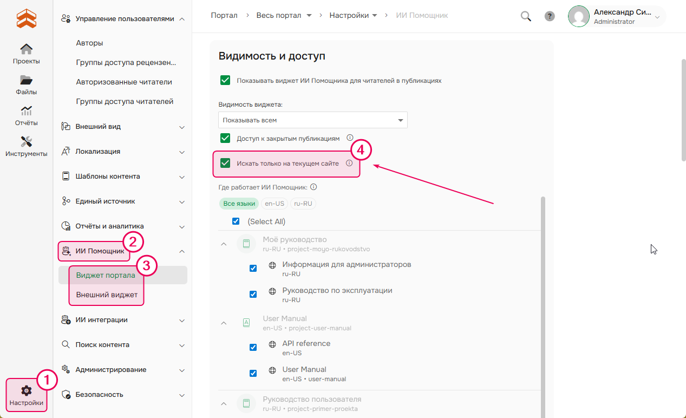The height and width of the screenshot is (418, 686).
Task: Filter by ru-RU language chip
Action: [304, 204]
